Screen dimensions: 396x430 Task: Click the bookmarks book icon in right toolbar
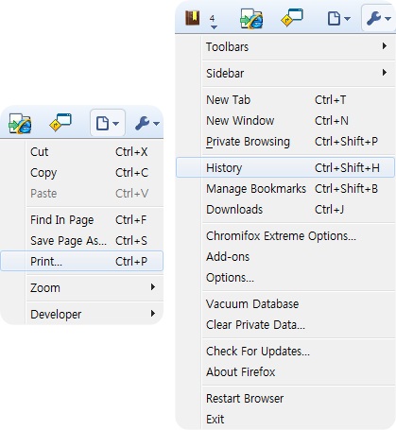pos(193,18)
